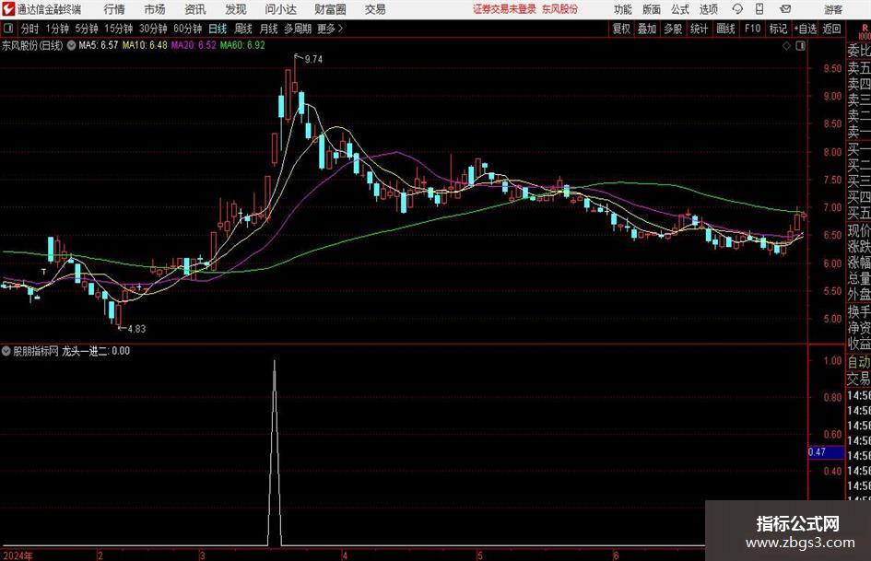Click the 龙头一进二: 0.00 indicator value
The image size is (871, 561).
(x=96, y=351)
